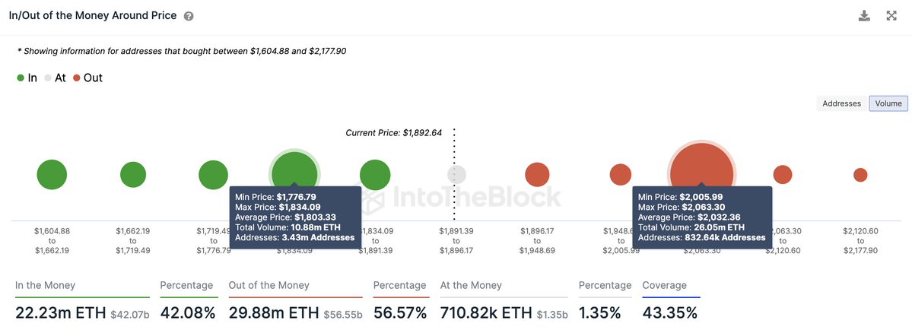
Task: Expand the chart to fullscreen
Action: coord(891,16)
